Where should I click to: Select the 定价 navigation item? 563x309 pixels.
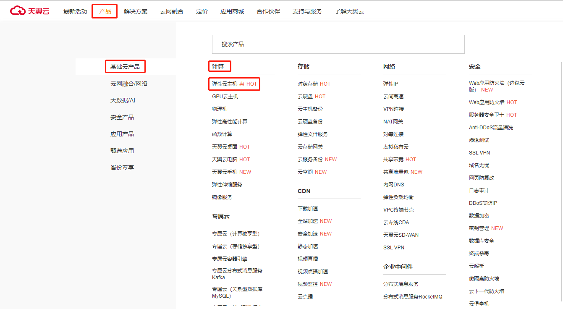click(202, 11)
